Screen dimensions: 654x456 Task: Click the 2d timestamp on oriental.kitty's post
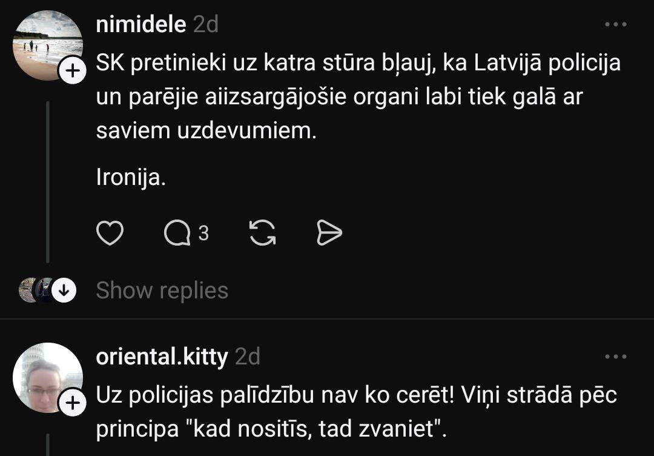coord(247,357)
